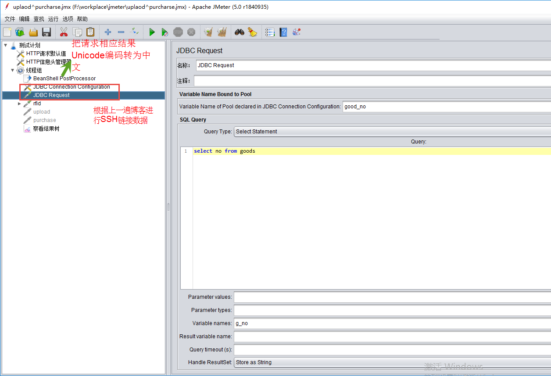
Task: Select the 线程组 tree item
Action: (34, 70)
